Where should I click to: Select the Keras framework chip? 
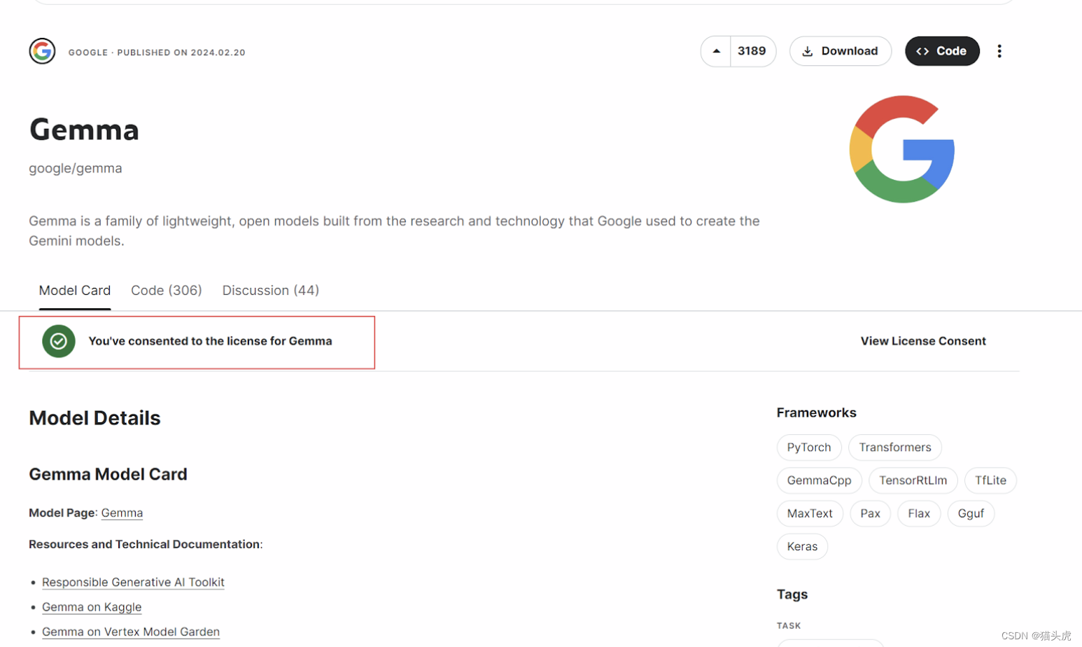click(802, 546)
